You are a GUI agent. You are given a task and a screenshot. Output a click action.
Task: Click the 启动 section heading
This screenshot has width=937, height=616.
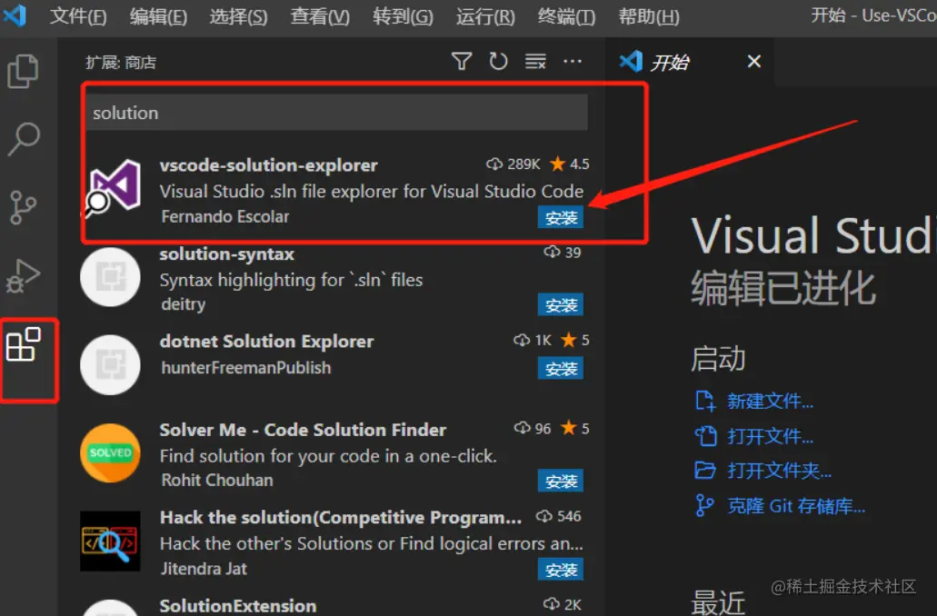(718, 359)
